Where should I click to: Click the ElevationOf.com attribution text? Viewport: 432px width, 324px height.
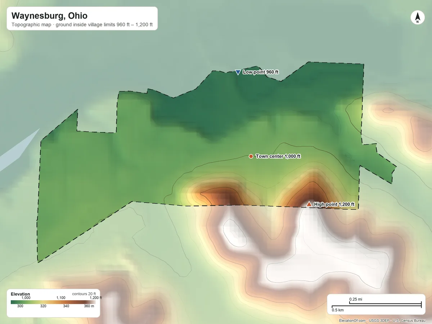352,320
